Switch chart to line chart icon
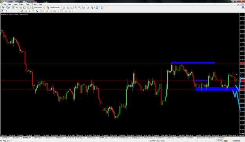The width and height of the screenshot is (245, 142). point(72,7)
